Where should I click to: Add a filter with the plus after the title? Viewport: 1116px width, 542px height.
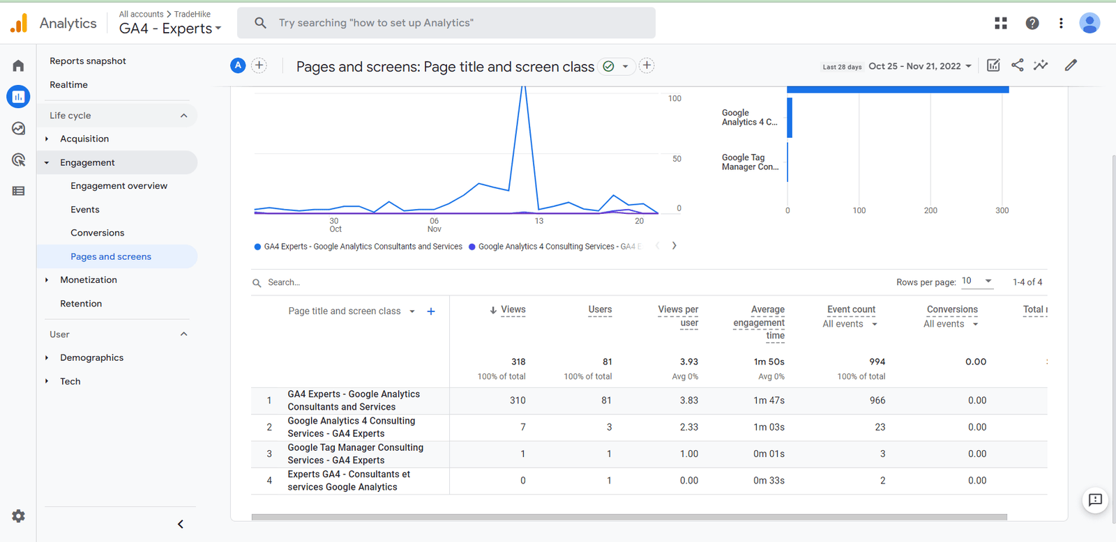click(x=647, y=65)
